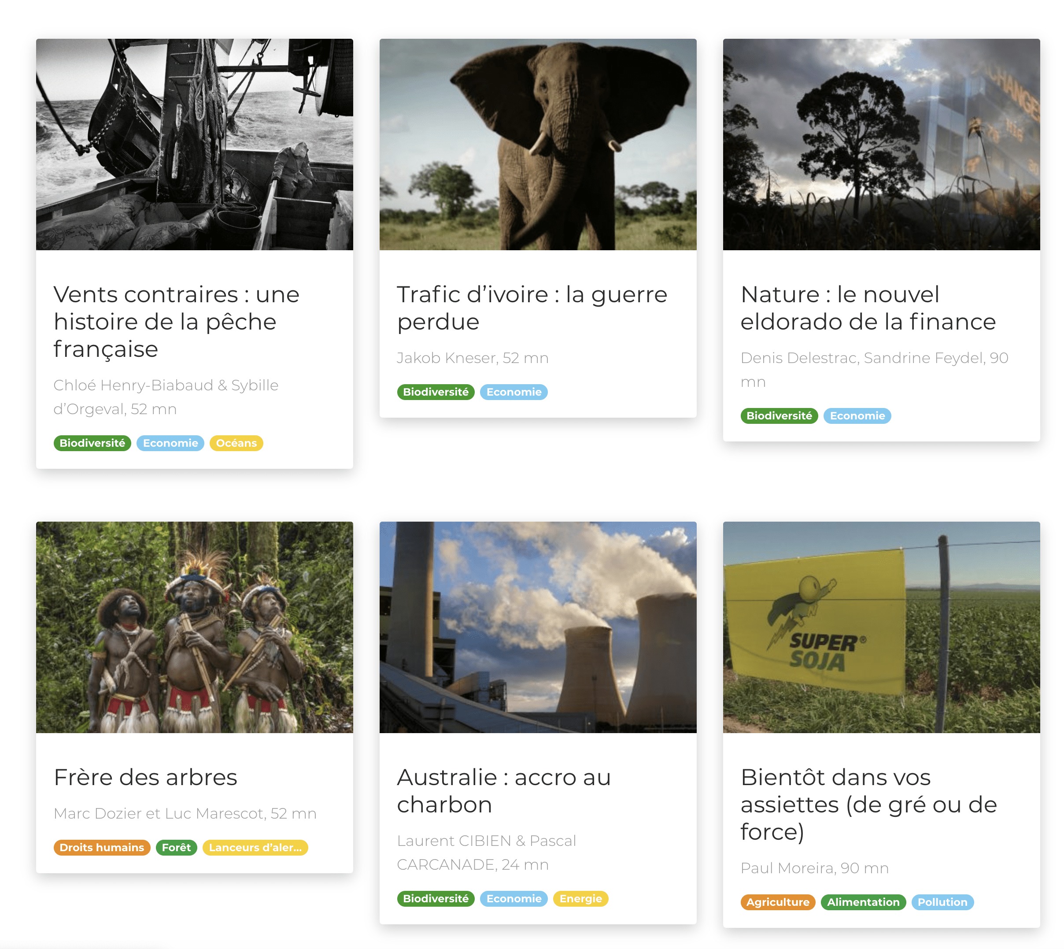Select Economie tag on Trafic d'ivoire card

[x=514, y=392]
